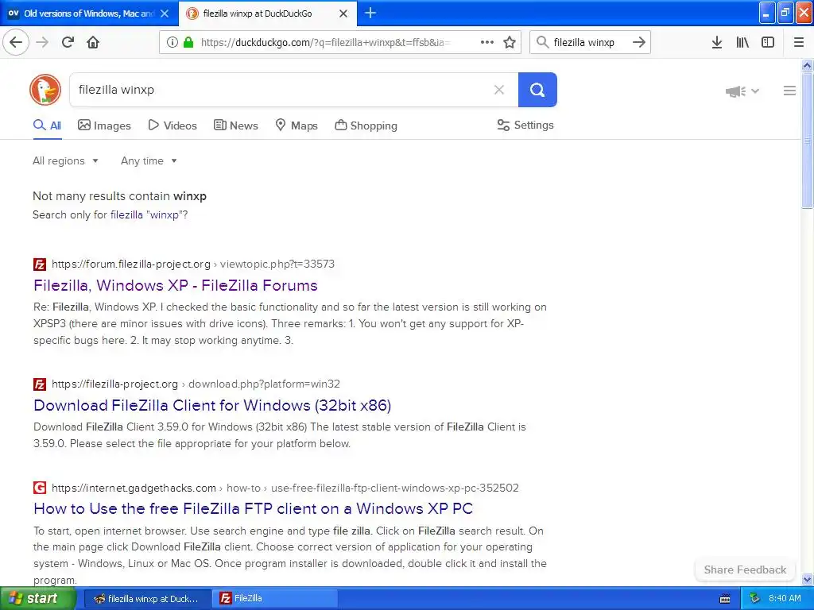This screenshot has height=610, width=814.
Task: Toggle the sidebar view icon
Action: pos(768,43)
